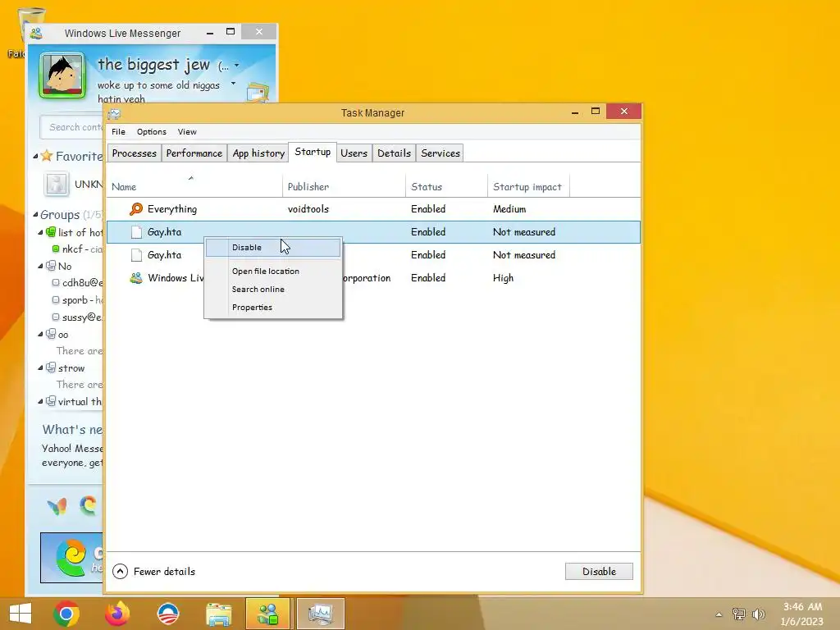
Task: Switch to the Users tab
Action: coord(354,153)
